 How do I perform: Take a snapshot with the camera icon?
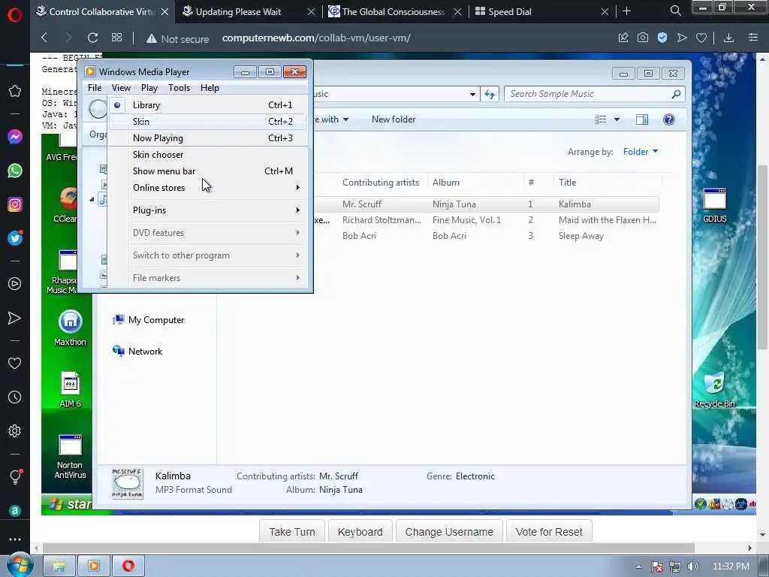[643, 38]
